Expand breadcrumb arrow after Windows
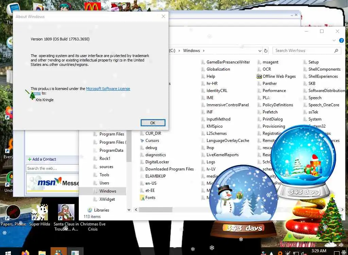 point(204,51)
